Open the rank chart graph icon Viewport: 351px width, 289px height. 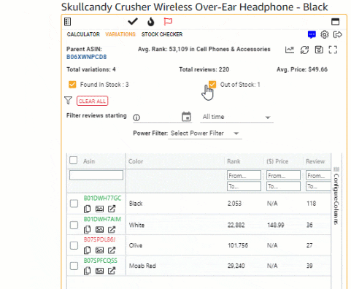(x=290, y=50)
